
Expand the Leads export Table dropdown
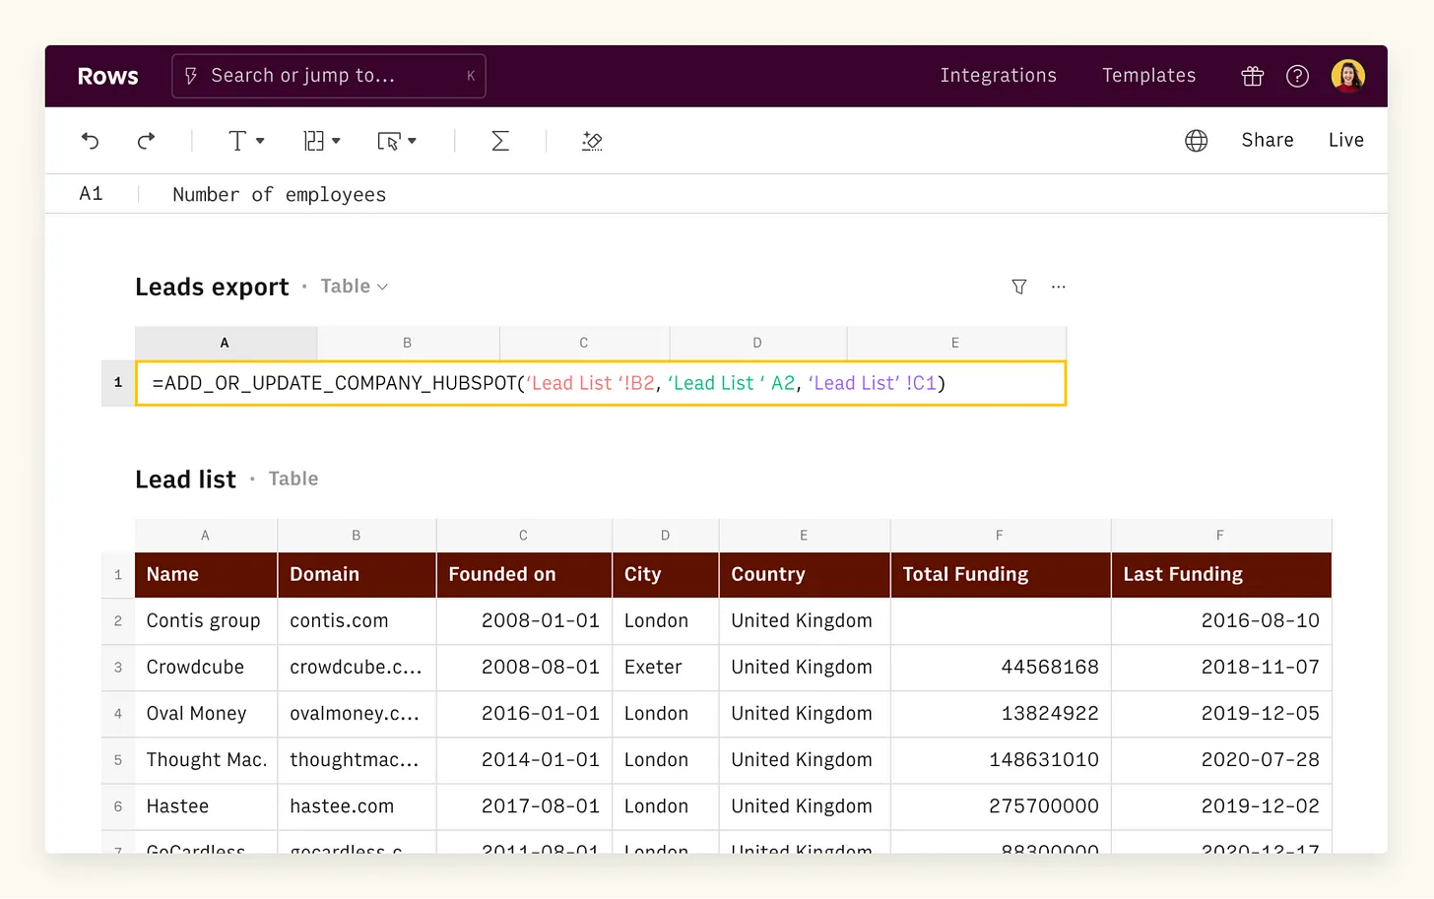coord(355,287)
